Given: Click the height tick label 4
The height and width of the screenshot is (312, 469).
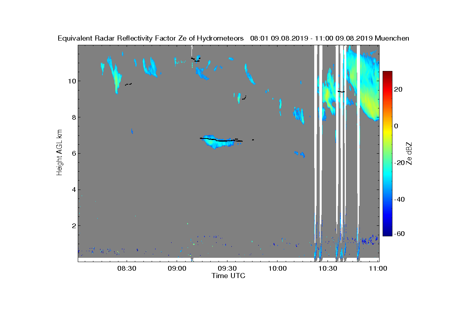Looking at the screenshot, I should tap(73, 190).
